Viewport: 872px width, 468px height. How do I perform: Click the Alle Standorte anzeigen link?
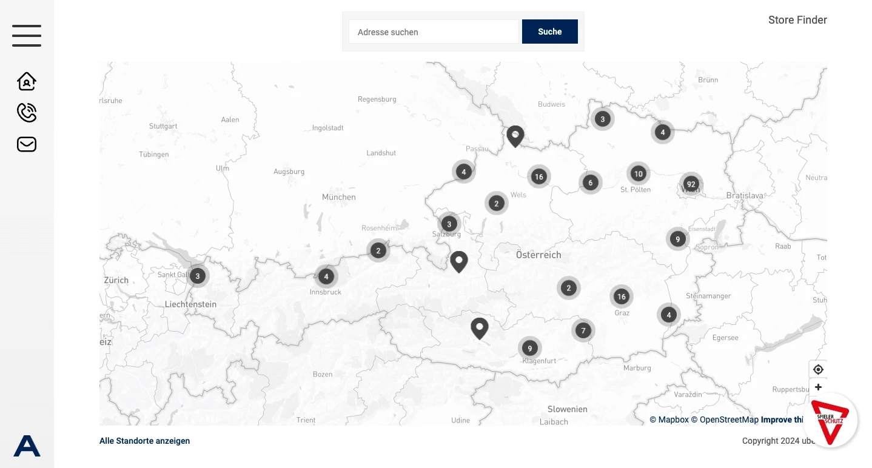(x=144, y=441)
